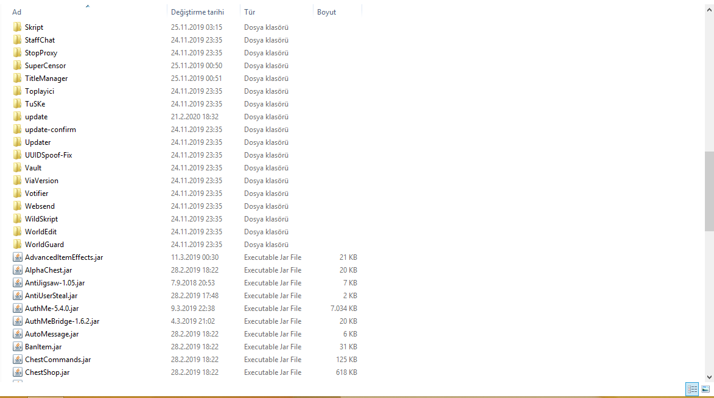The width and height of the screenshot is (714, 398).
Task: Click the update-confirm folder name
Action: point(51,130)
